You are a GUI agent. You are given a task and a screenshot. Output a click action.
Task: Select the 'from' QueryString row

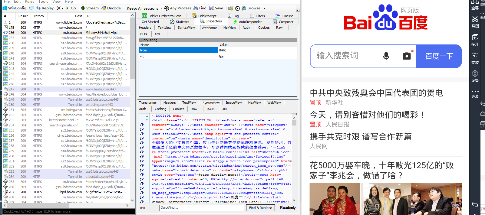(218, 50)
